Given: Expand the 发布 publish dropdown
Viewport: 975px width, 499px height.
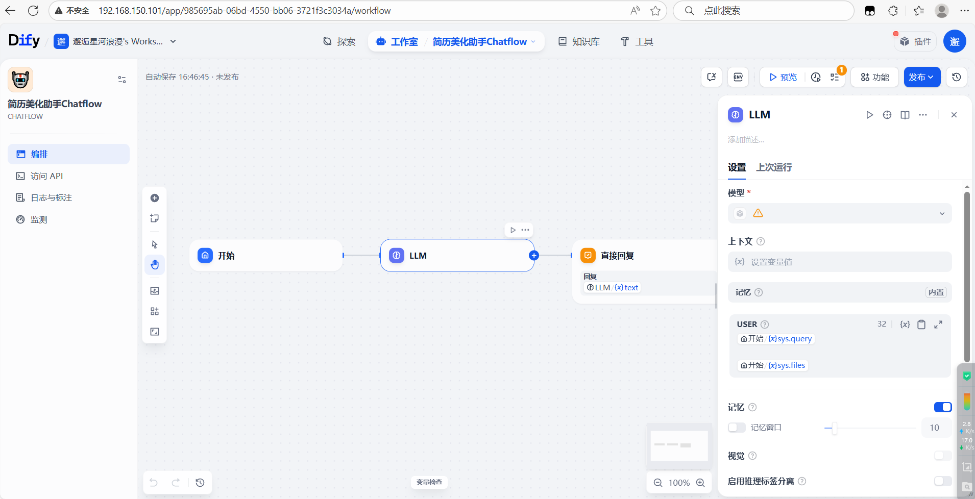Looking at the screenshot, I should point(932,77).
